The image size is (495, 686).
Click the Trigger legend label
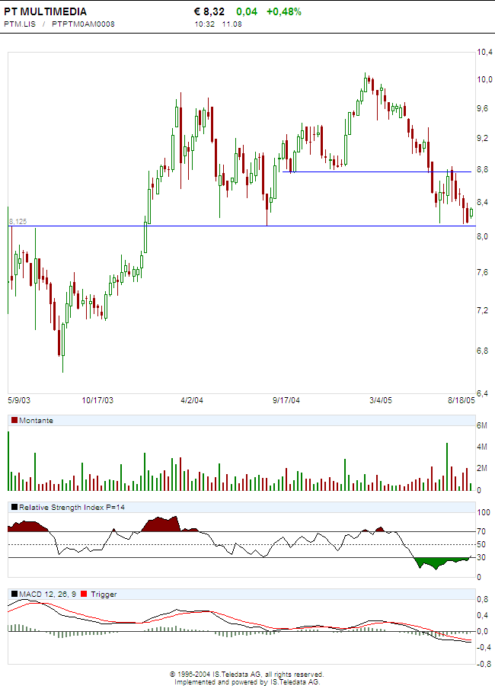[x=104, y=594]
